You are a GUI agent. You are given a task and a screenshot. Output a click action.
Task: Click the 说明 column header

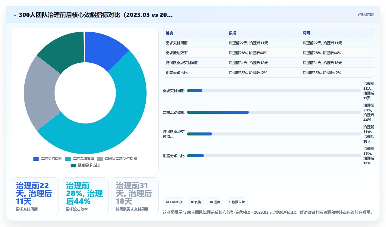click(x=306, y=33)
